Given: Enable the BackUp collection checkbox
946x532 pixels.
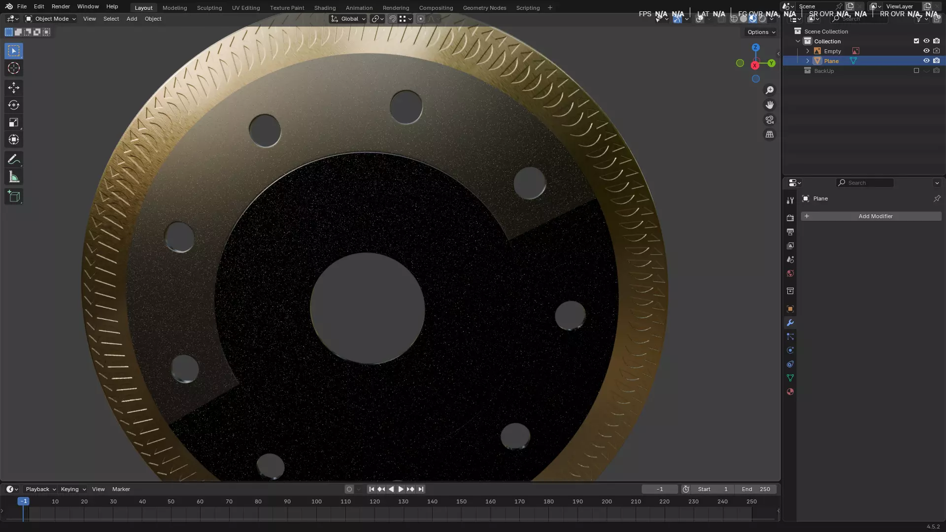Looking at the screenshot, I should pos(916,71).
